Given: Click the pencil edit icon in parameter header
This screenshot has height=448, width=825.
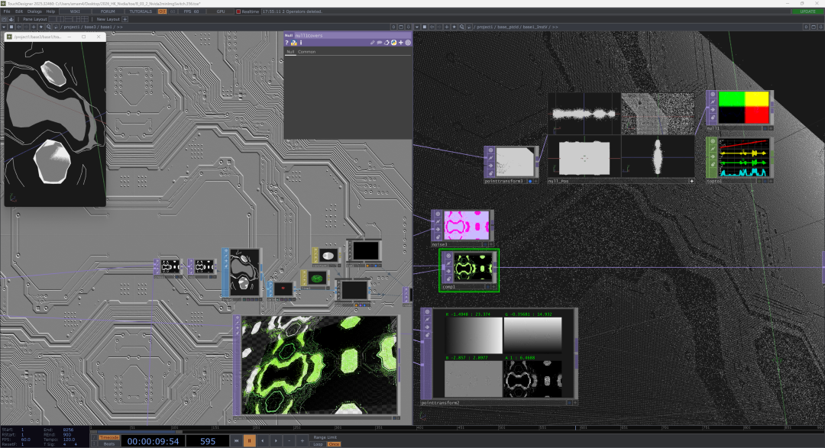Looking at the screenshot, I should pos(373,43).
